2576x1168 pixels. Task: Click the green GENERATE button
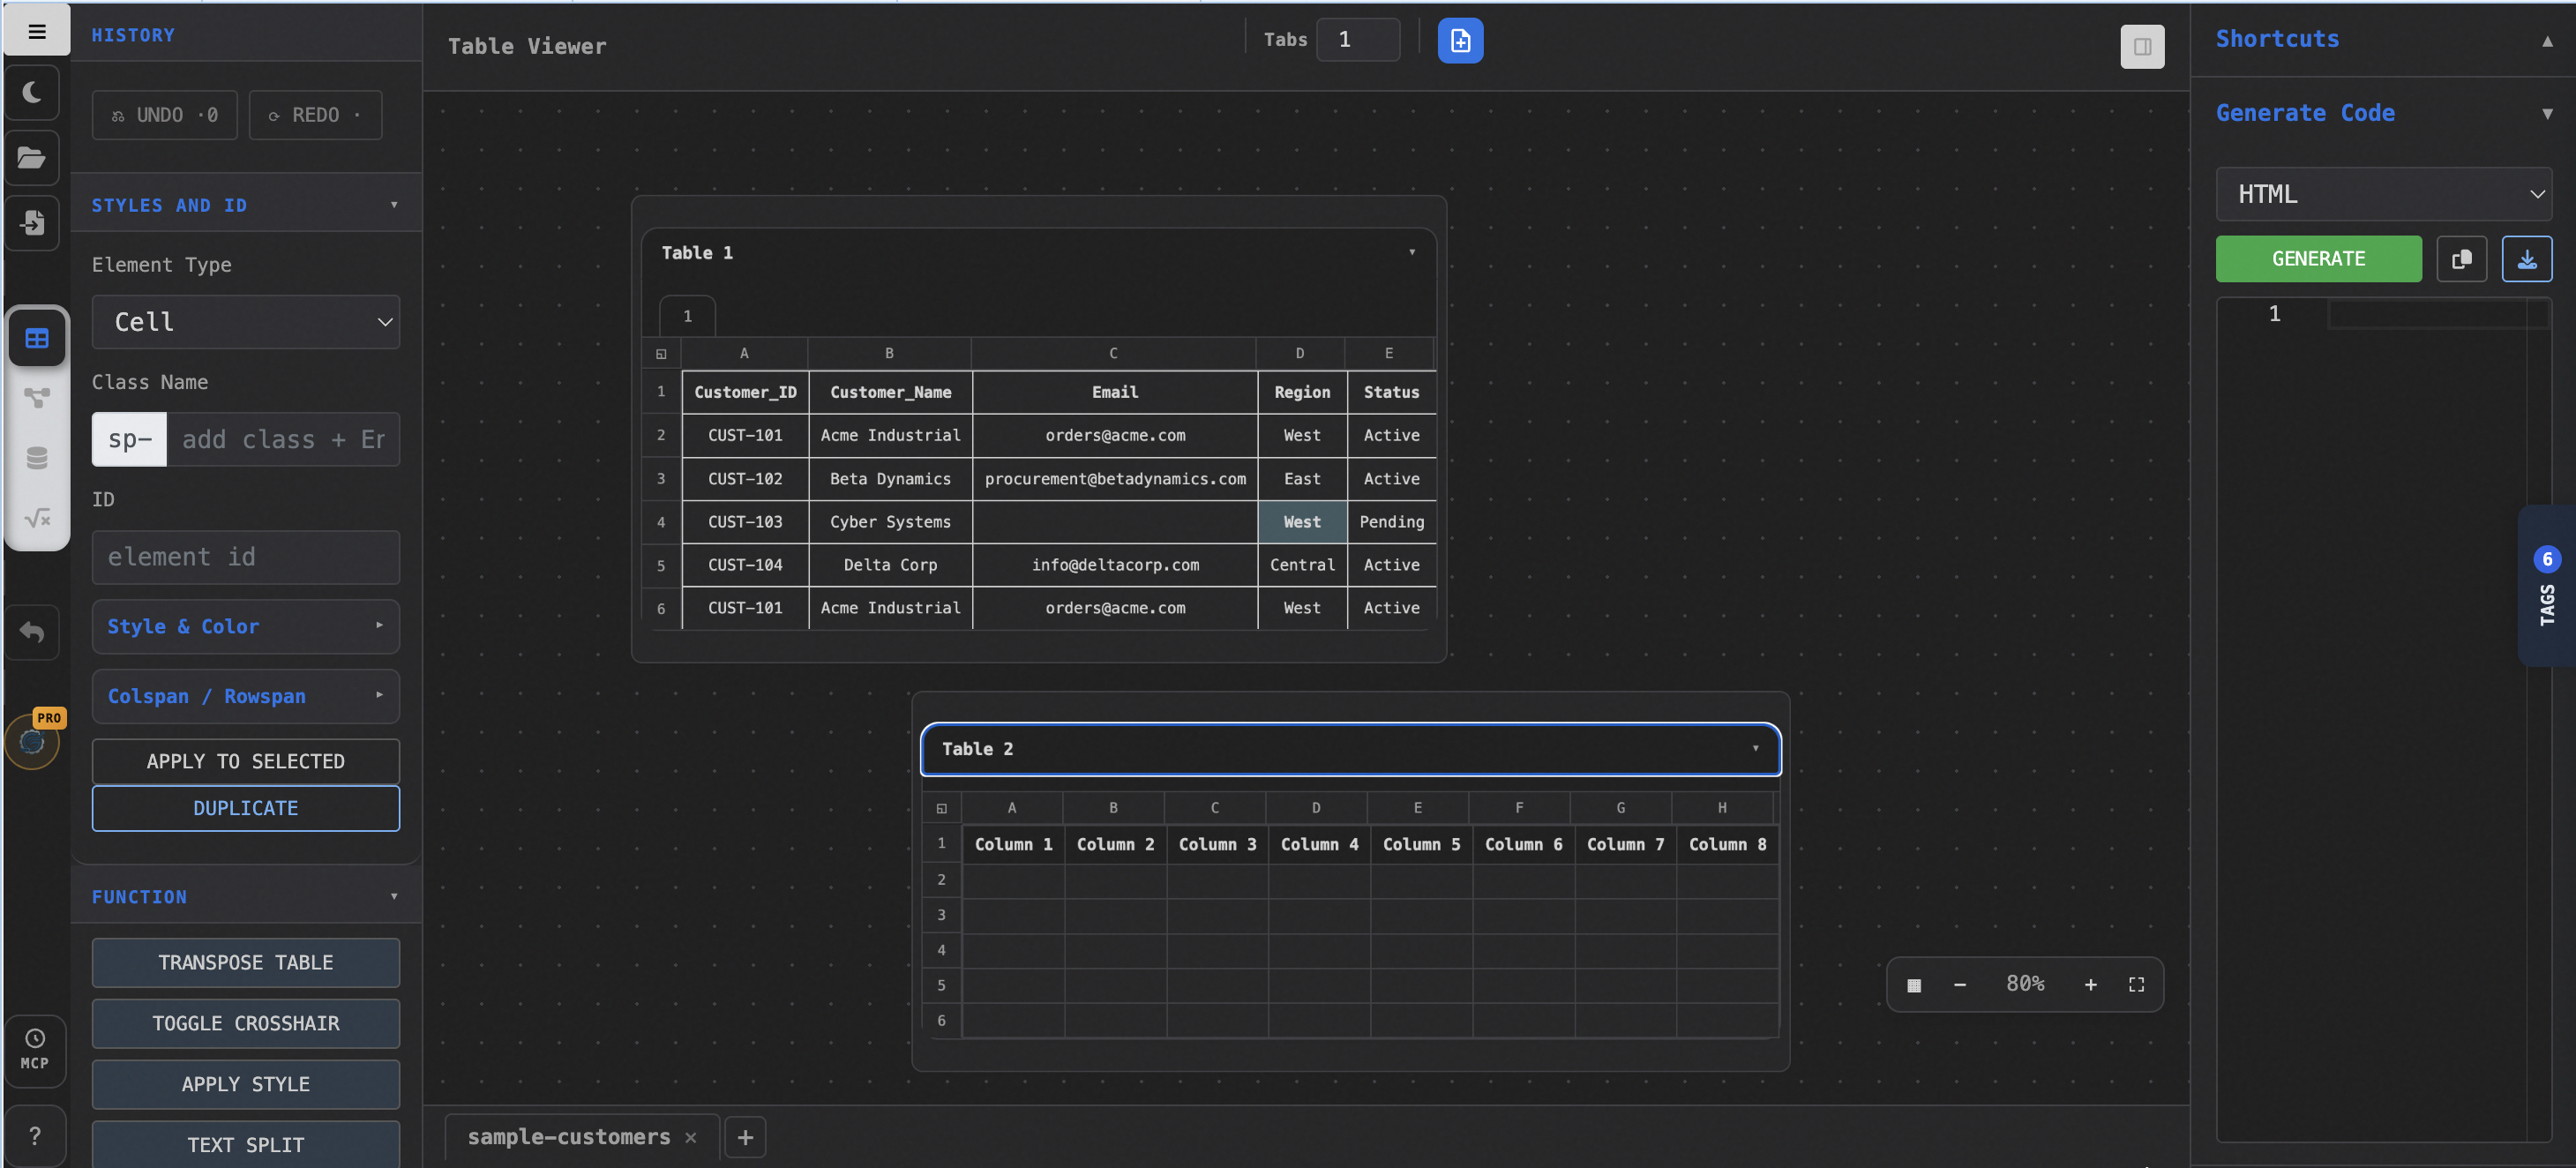(x=2318, y=259)
